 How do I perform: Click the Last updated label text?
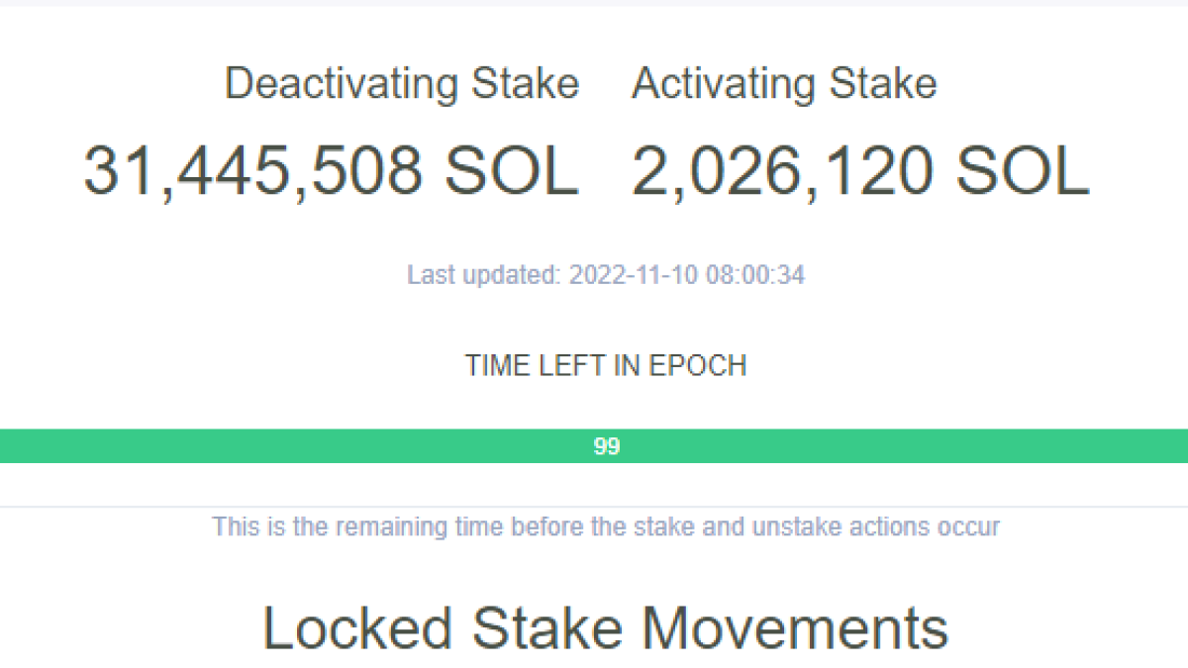click(484, 274)
